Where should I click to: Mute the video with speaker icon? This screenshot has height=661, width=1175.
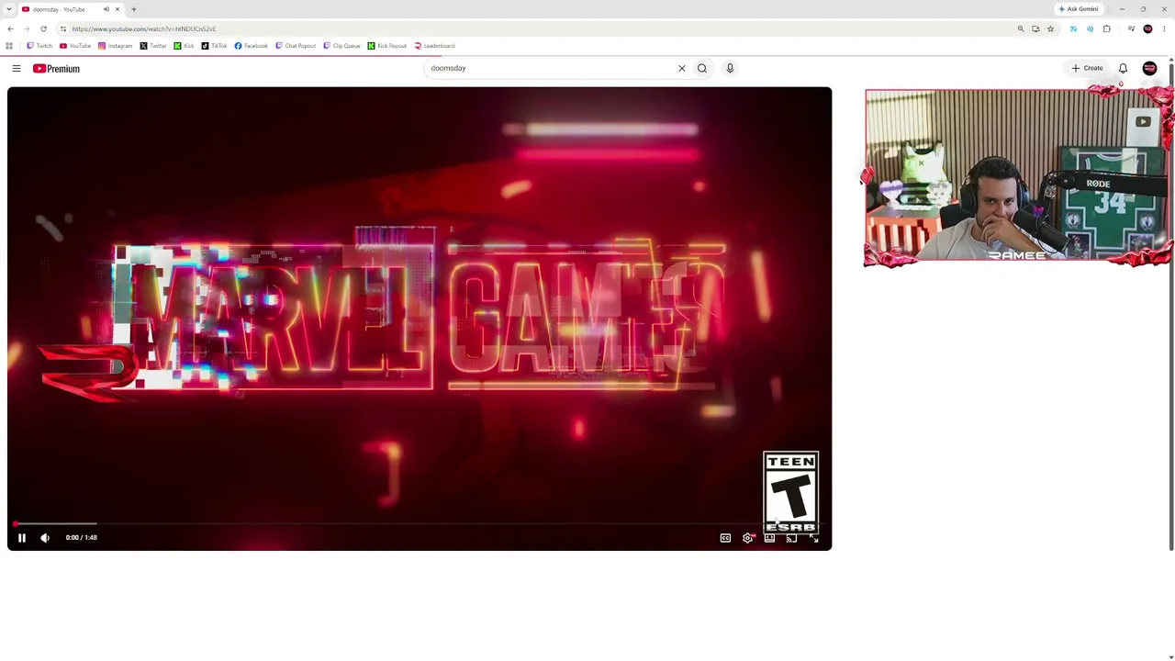(x=45, y=538)
